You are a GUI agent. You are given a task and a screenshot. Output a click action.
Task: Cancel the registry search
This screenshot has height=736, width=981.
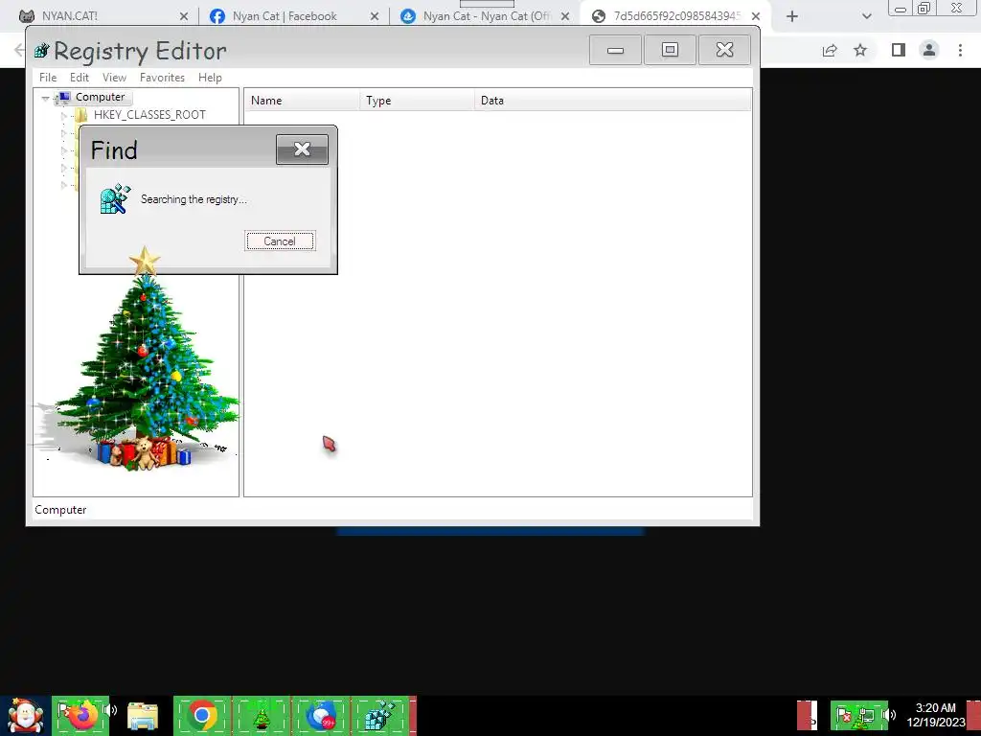coord(280,241)
